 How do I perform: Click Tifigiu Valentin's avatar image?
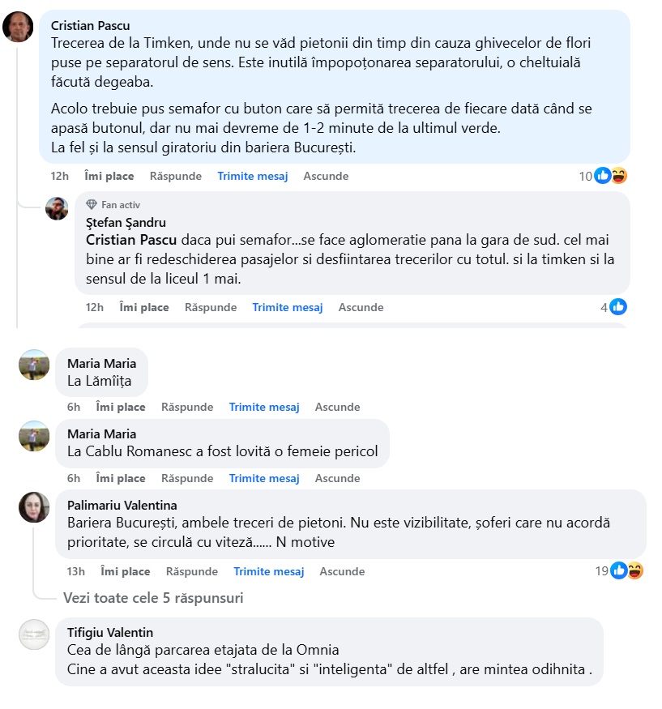[34, 634]
